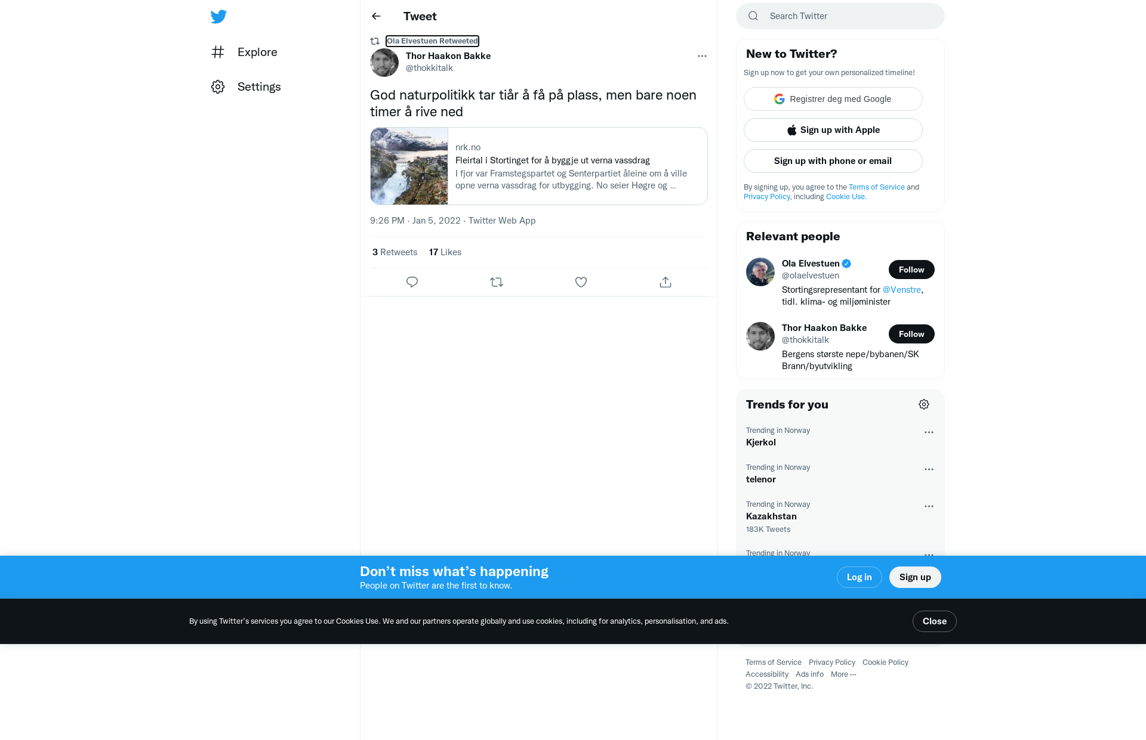Open Settings from the left sidebar
The height and width of the screenshot is (740, 1146).
tap(246, 86)
